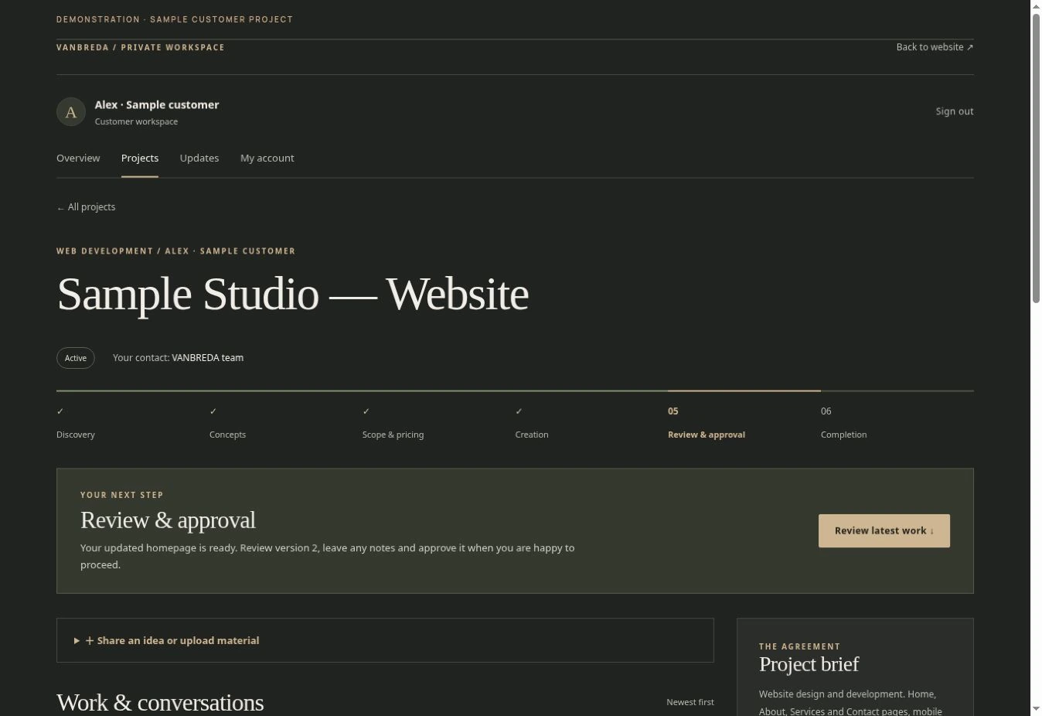The image size is (1042, 716).
Task: Click the Alex avatar circle icon
Action: 71,111
